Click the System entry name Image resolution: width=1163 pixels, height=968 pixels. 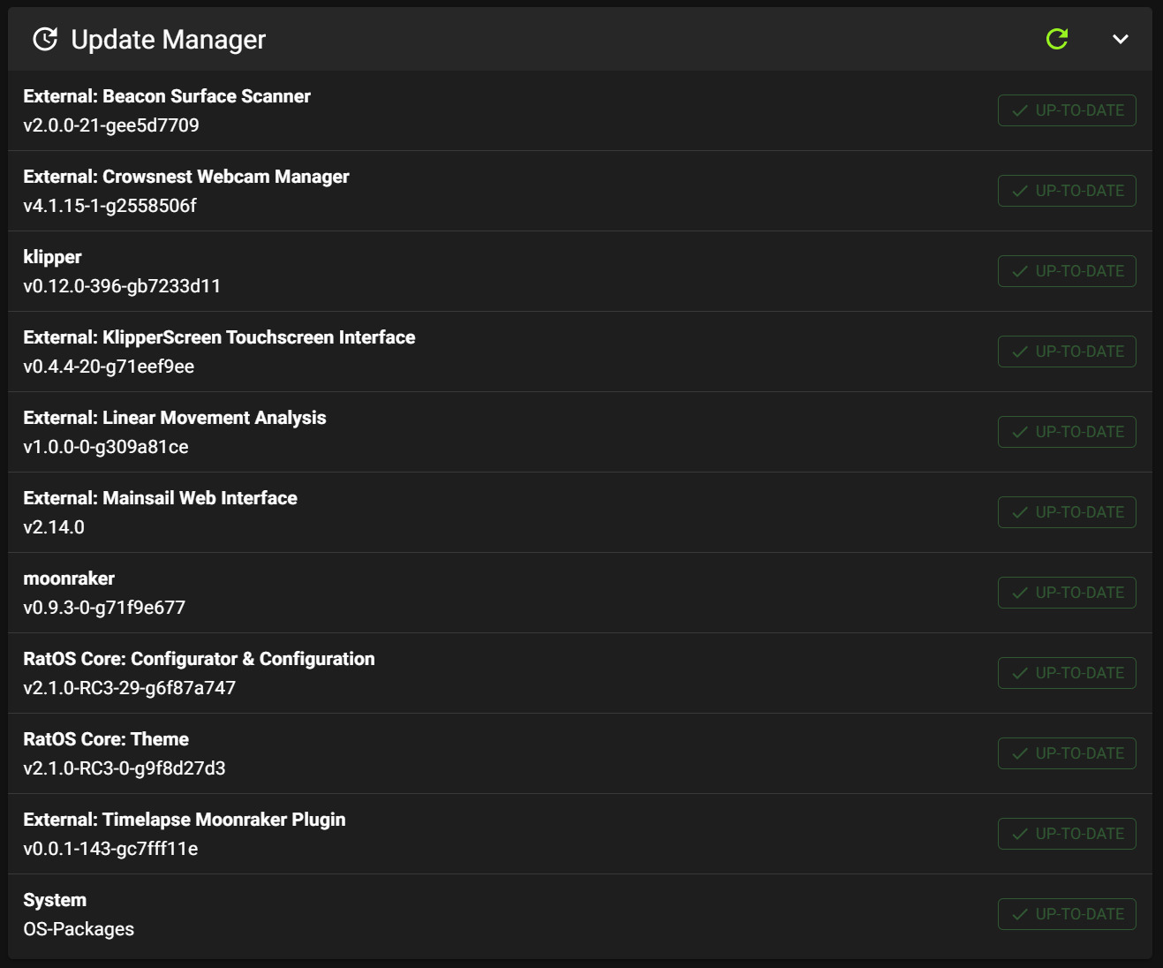(55, 900)
